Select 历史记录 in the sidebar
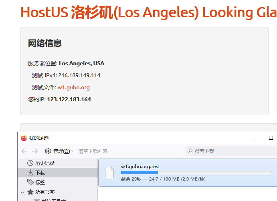The height and width of the screenshot is (201, 277). click(58, 163)
